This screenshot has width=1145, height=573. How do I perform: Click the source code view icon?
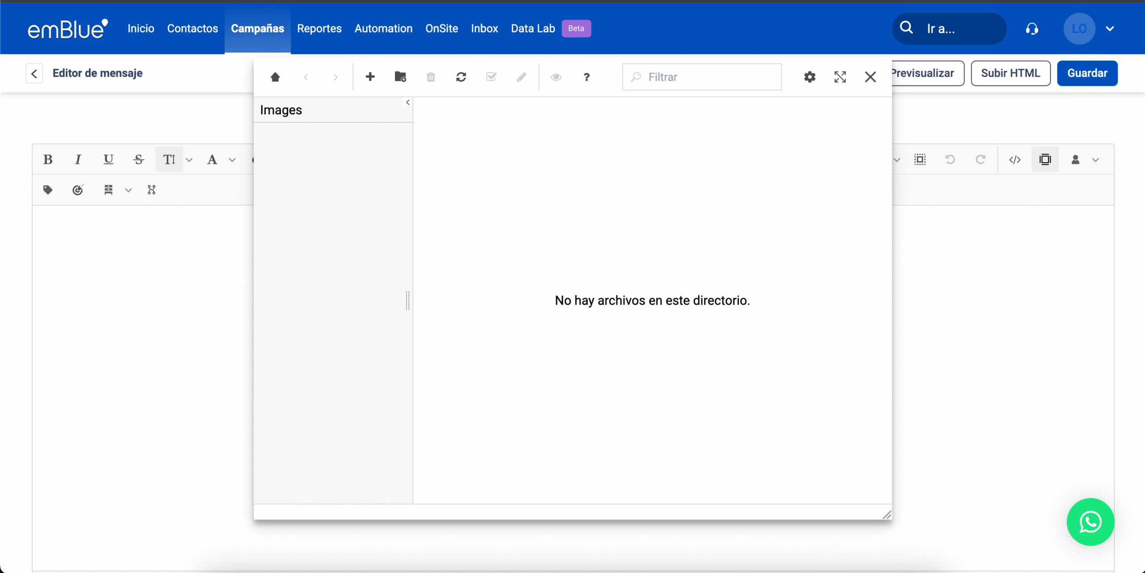click(x=1015, y=159)
